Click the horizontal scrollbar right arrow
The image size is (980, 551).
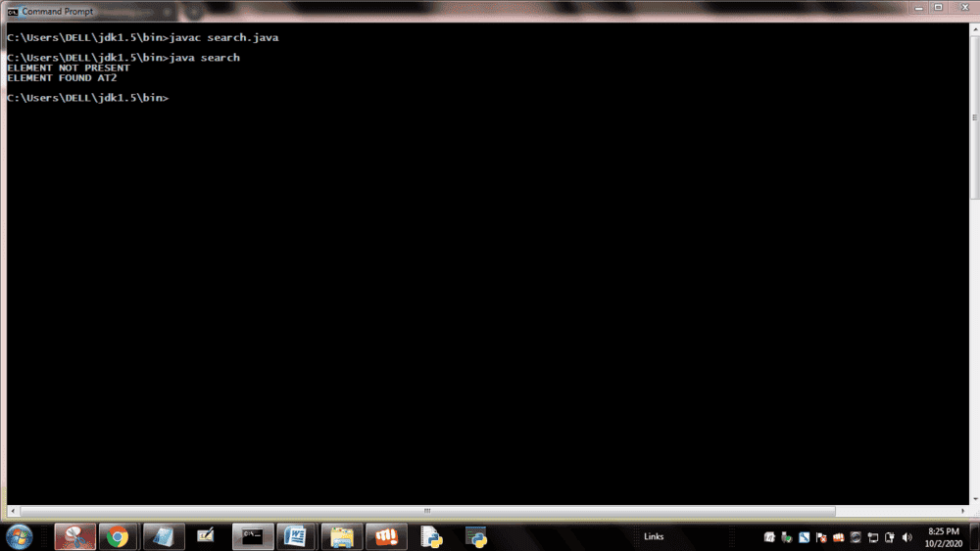963,511
